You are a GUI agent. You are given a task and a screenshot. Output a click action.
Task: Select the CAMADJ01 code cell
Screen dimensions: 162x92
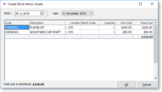(17, 32)
